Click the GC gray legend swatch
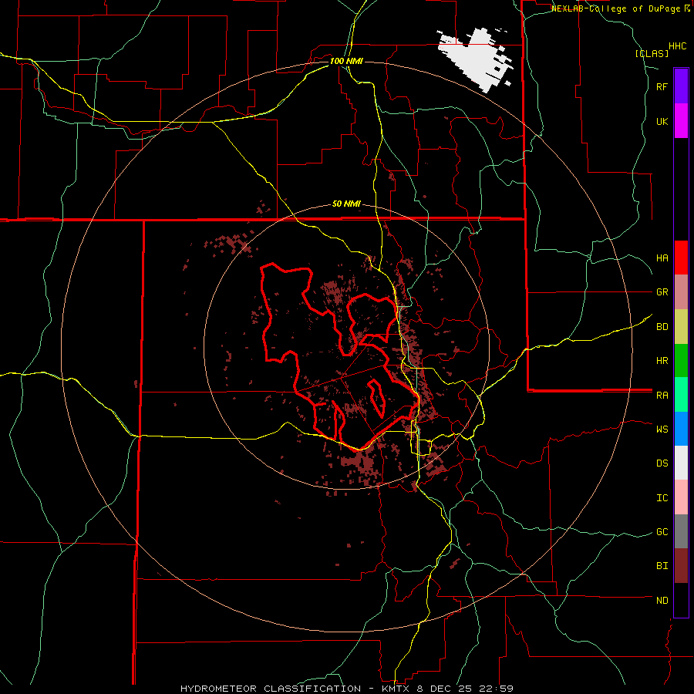Screen dimensions: 694x694 [x=681, y=531]
